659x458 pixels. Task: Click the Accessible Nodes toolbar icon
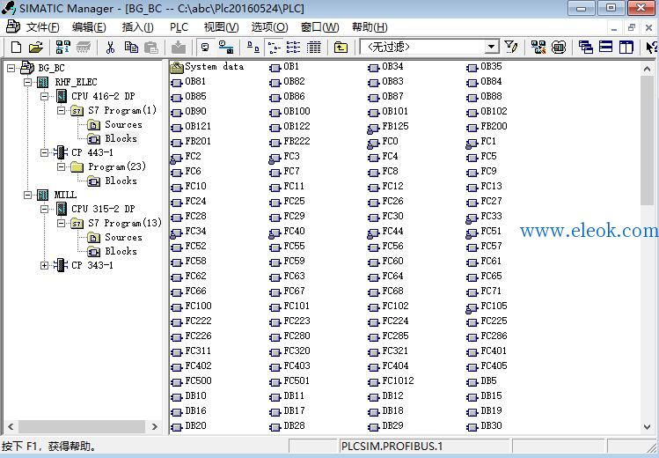click(x=62, y=47)
